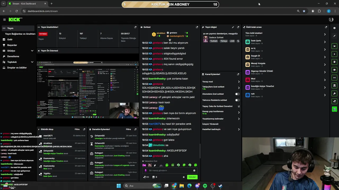The height and width of the screenshot is (190, 339).
Task: Click the pencil edit icon in the right sidebar
Action: tap(334, 36)
